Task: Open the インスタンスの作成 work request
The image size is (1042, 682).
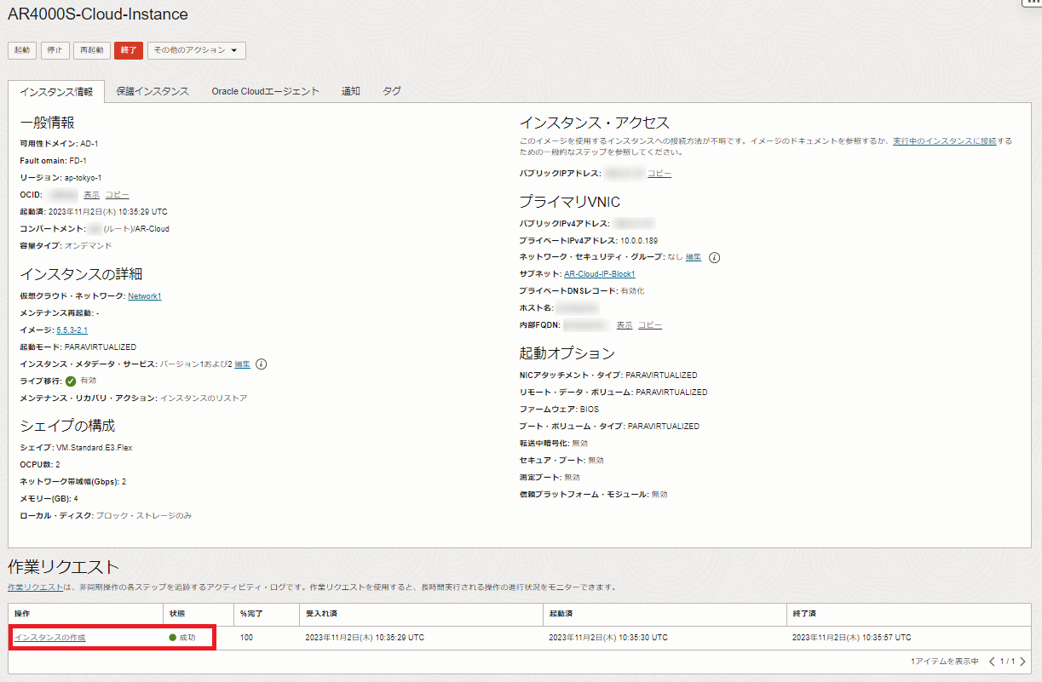Action: click(50, 638)
